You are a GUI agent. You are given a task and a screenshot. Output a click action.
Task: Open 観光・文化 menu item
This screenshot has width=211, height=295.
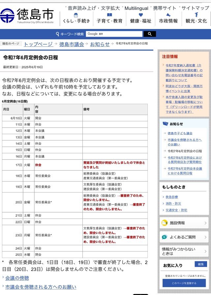[196, 18]
